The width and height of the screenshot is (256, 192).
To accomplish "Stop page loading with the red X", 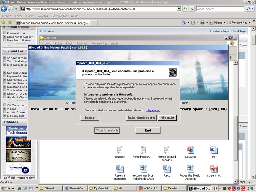I will point(191,9).
